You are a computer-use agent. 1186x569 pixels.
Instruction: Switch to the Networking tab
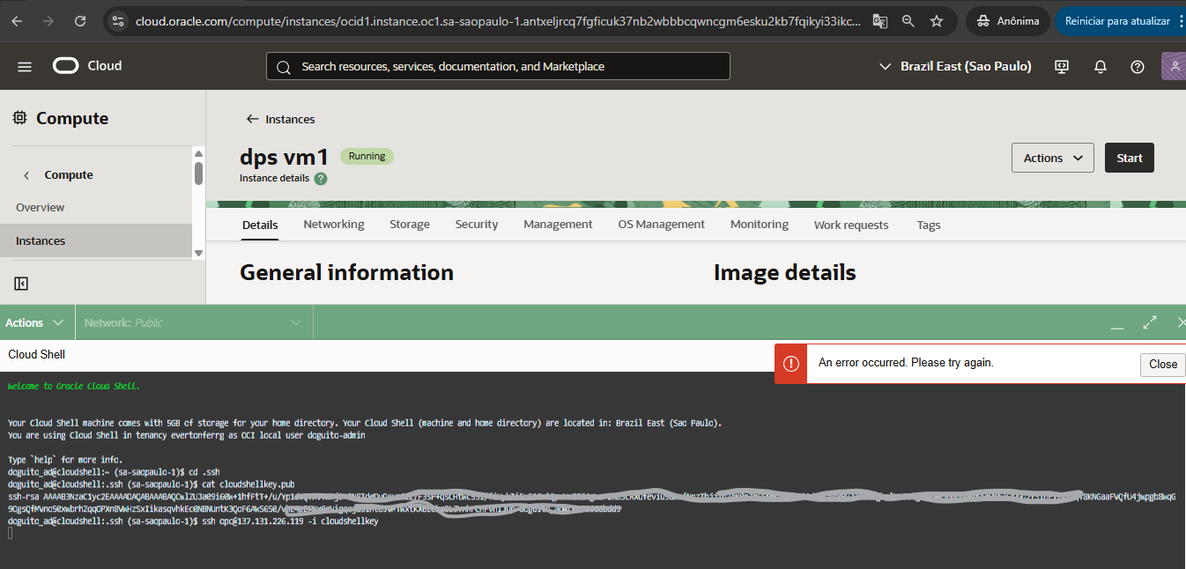tap(334, 225)
